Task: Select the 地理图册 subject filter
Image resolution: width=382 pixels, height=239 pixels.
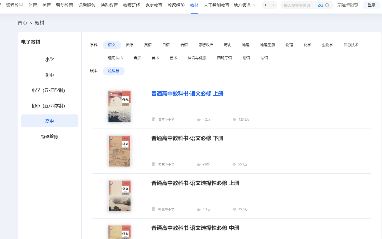Action: click(268, 45)
